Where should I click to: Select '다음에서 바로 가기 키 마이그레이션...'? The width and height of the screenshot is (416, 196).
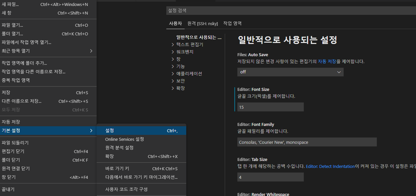(141, 177)
